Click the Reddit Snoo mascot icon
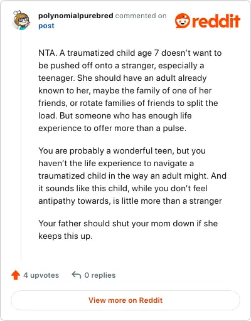This screenshot has height=321, width=251. (183, 21)
